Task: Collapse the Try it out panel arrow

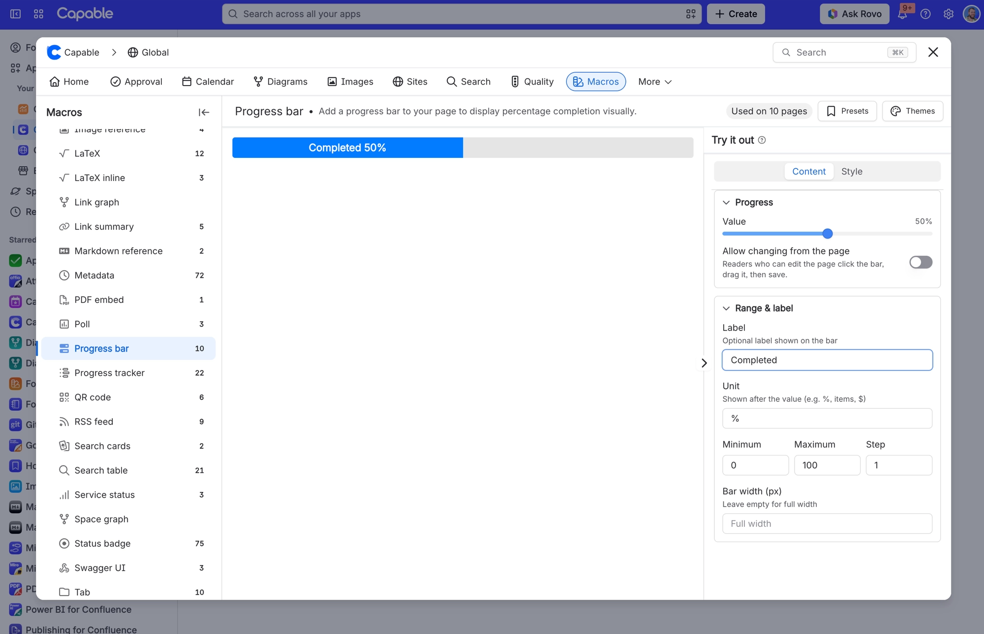Action: (704, 363)
